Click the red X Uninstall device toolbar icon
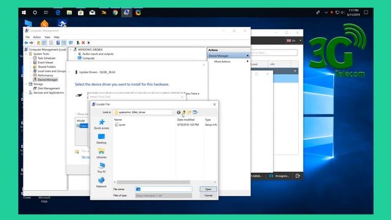This screenshot has width=391, height=220. (x=83, y=43)
